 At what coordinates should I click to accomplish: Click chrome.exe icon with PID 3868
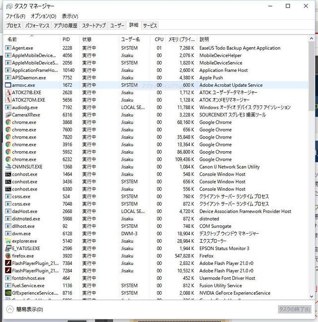[8, 122]
